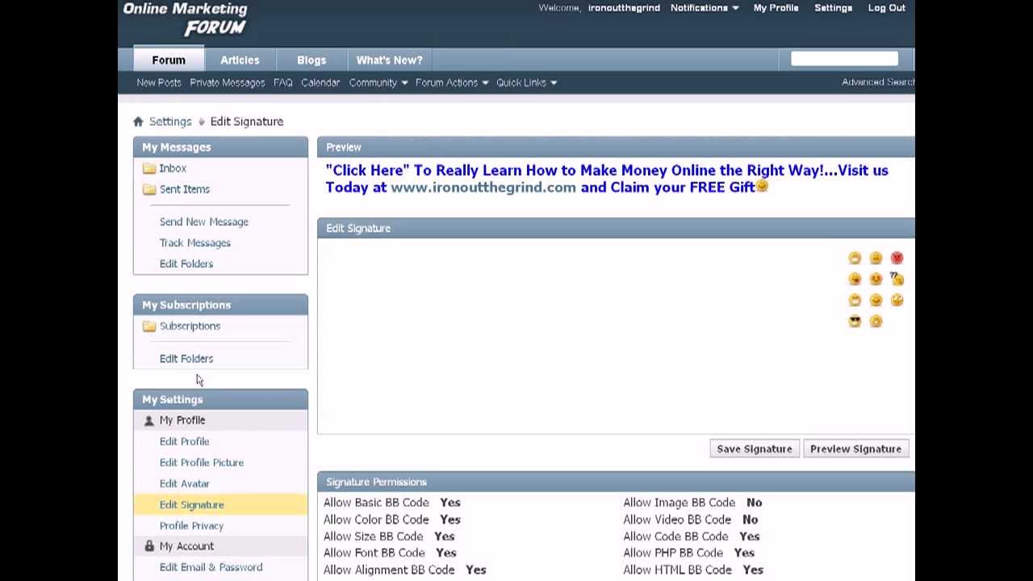
Task: Click the Preview Signature button
Action: pos(855,449)
